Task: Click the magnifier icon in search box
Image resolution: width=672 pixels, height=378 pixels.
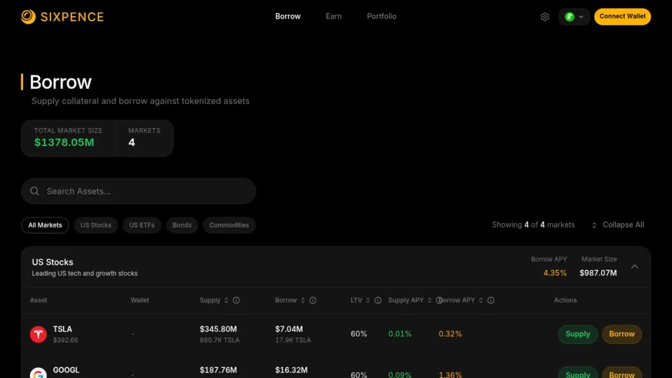Action: 35,191
